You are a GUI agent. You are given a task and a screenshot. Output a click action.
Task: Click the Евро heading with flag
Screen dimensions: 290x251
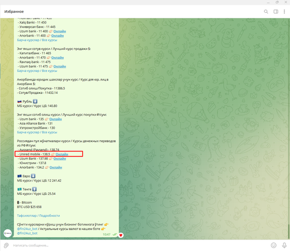pos(26,176)
